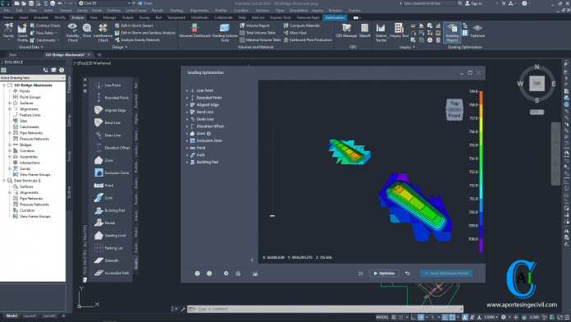Open the File menu
This screenshot has height=322, width=571.
coord(7,11)
